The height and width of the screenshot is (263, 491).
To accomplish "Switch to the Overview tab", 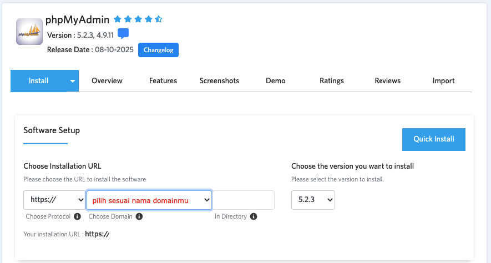I will (x=107, y=81).
